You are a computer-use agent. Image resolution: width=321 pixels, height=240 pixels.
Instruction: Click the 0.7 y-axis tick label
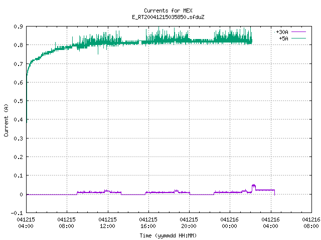[x=18, y=64]
